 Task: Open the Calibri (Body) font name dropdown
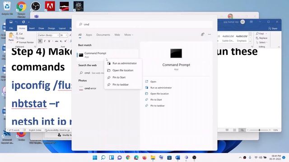58,35
